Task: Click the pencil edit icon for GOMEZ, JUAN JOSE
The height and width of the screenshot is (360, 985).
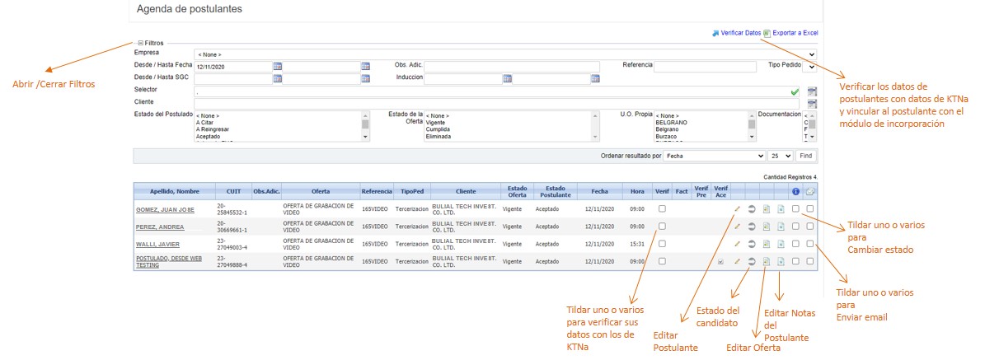Action: click(738, 209)
